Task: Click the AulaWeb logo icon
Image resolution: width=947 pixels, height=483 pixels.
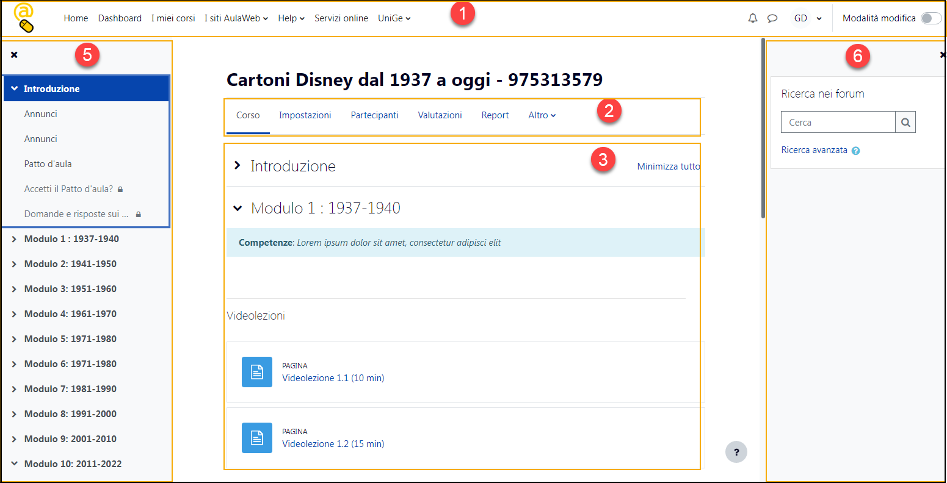Action: pos(24,18)
